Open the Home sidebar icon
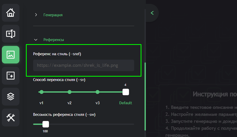 tap(11, 13)
